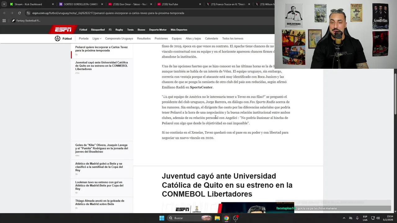Select Peñarol quiere incorporar a Carlos Tevez story

tap(101, 49)
